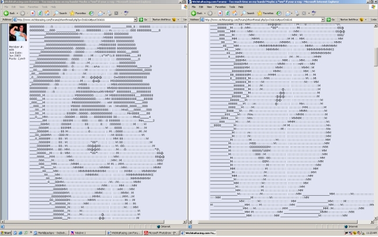Open the Favorites menu in the right window
Image resolution: width=378 pixels, height=237 pixels.
point(220,7)
